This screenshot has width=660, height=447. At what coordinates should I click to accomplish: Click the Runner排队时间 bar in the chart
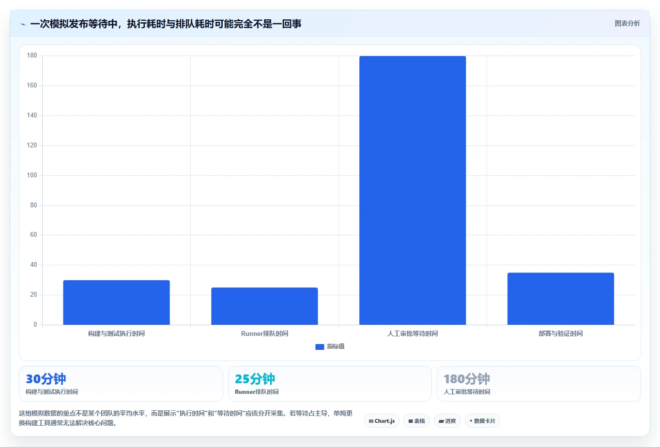point(264,306)
